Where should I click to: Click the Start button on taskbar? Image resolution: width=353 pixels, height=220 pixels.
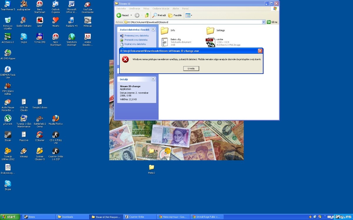(x=10, y=217)
